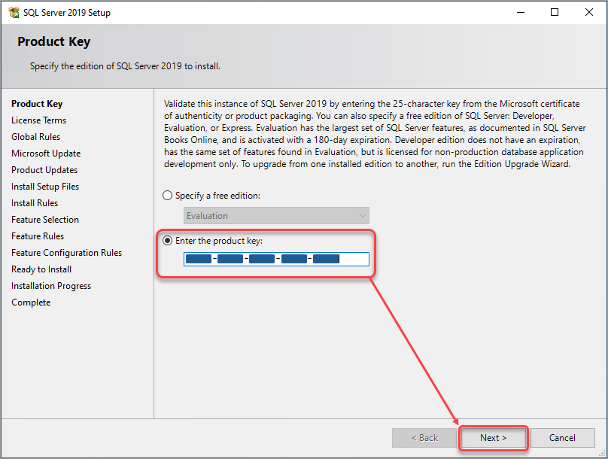Click the Cancel button
Image resolution: width=608 pixels, height=459 pixels.
click(x=562, y=438)
